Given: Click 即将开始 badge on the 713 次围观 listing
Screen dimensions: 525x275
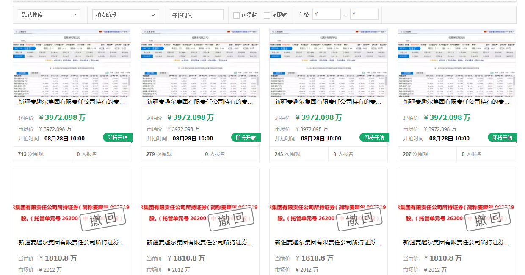Looking at the screenshot, I should (118, 137).
